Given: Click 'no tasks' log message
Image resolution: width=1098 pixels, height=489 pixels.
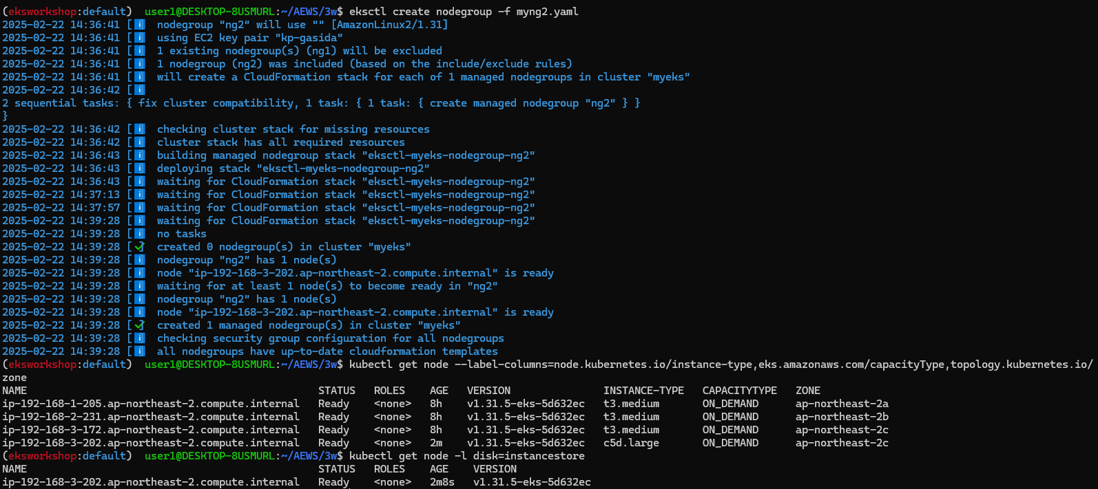Looking at the screenshot, I should click(182, 234).
